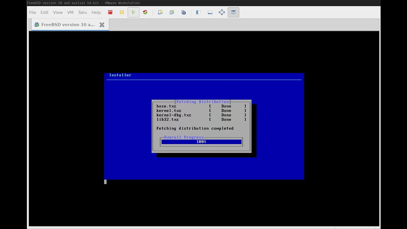
Task: Click the Done status for lib32.txz
Action: pos(226,120)
